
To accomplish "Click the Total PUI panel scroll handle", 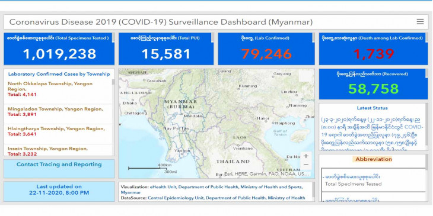I will (x=212, y=38).
